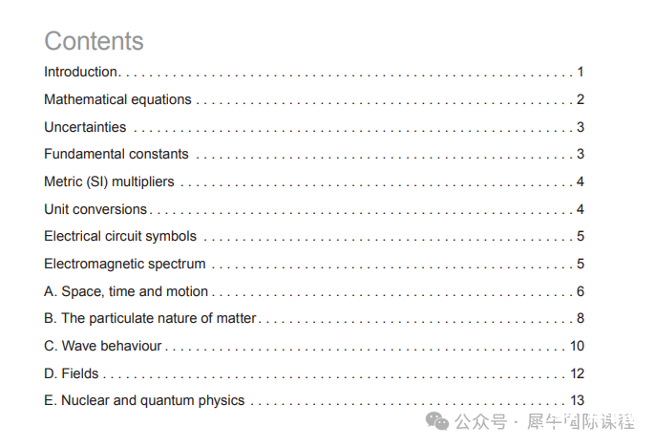The height and width of the screenshot is (447, 655).
Task: Open Unit conversions entry
Action: click(x=314, y=209)
